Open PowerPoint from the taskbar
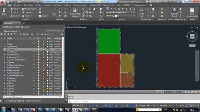 [34, 110]
